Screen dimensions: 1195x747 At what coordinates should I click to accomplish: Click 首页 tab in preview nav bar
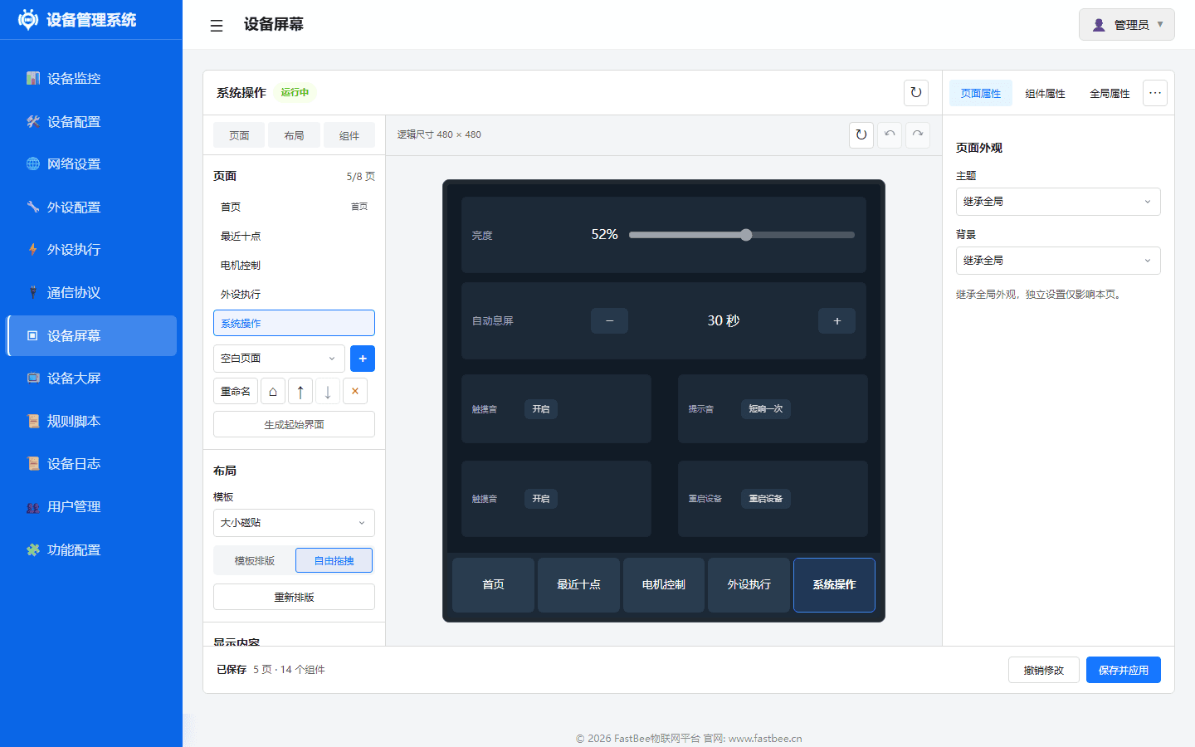coord(493,585)
